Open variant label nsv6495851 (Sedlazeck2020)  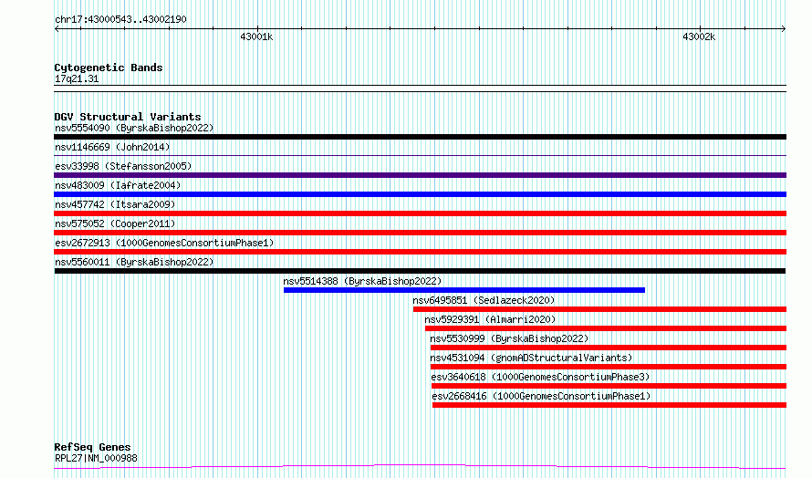tap(484, 300)
